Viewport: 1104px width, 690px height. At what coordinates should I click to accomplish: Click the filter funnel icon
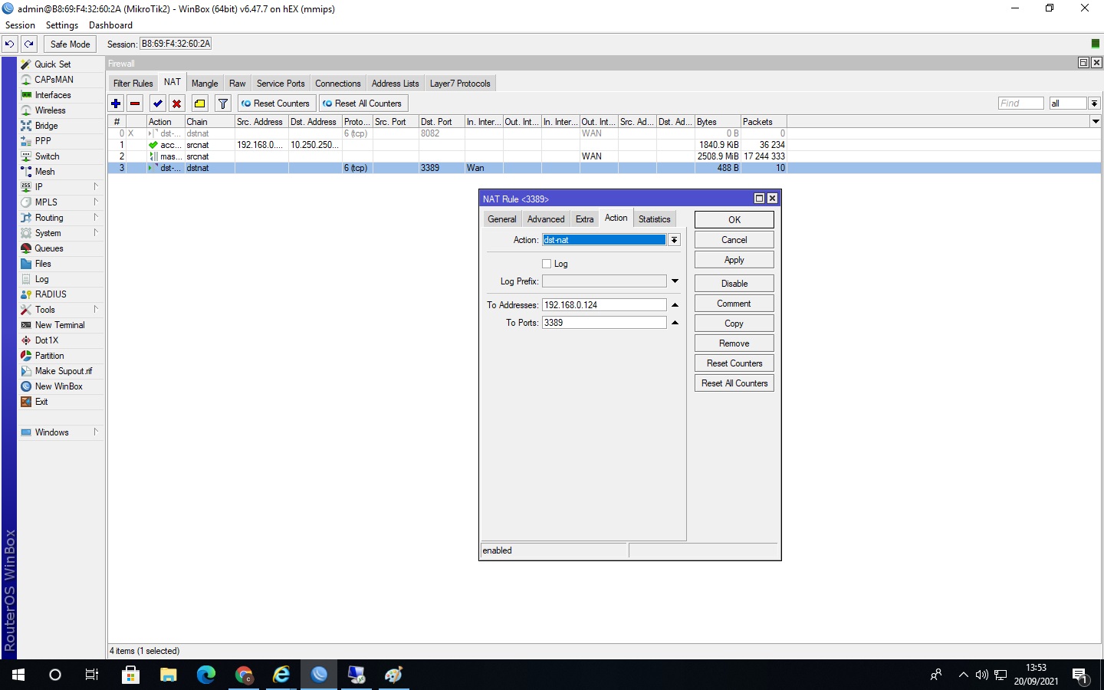[223, 103]
